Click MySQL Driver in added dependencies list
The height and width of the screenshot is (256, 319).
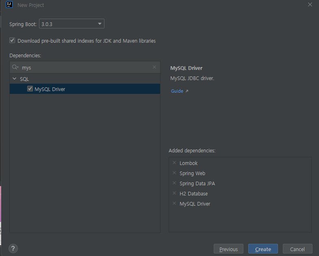[x=195, y=204]
